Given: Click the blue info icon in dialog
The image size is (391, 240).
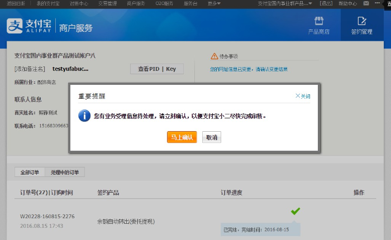Looking at the screenshot, I should click(84, 116).
